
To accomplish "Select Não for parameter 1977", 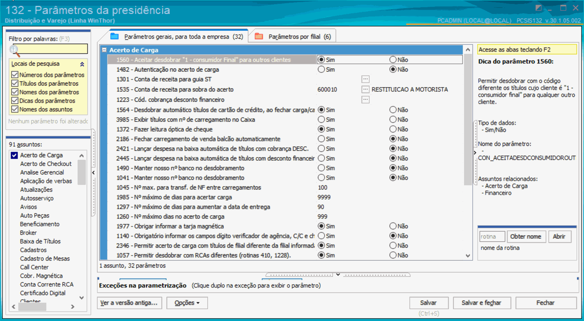I will click(393, 226).
